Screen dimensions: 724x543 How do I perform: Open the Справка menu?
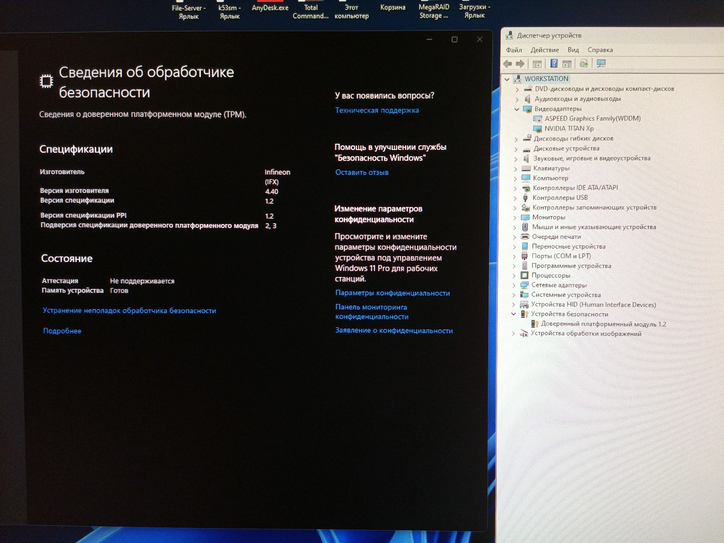[x=600, y=50]
